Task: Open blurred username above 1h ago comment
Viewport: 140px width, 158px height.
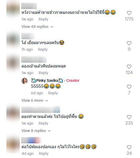Action: tap(28, 36)
